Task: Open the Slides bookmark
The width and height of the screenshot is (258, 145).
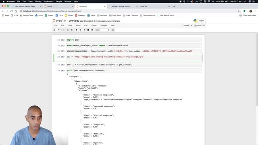Action: (69, 15)
